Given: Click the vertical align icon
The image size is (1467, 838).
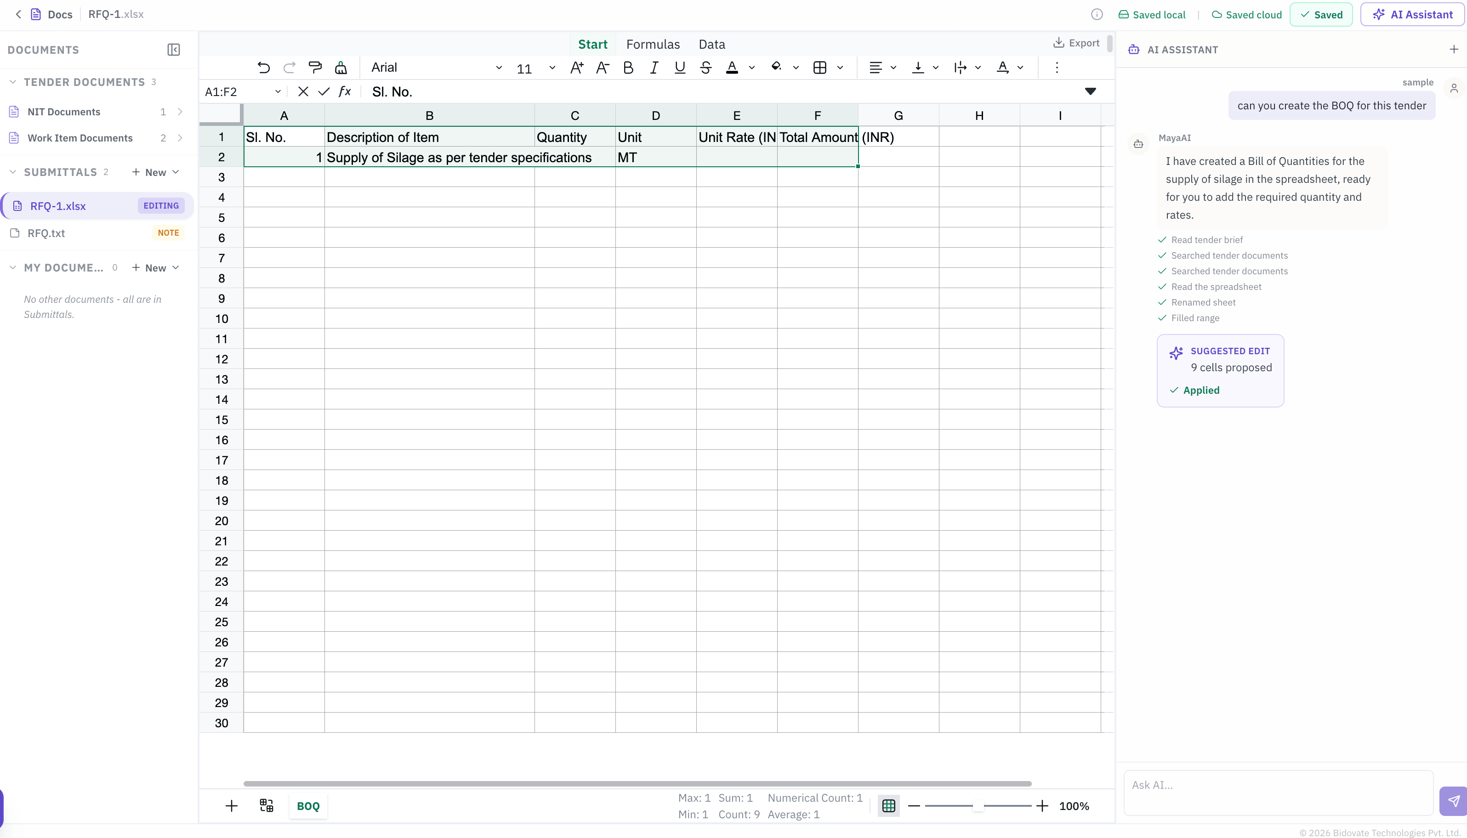Looking at the screenshot, I should [x=918, y=68].
